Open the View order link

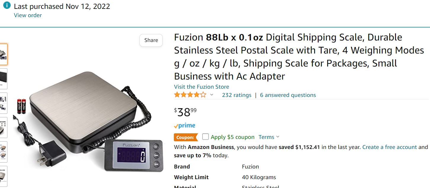(x=28, y=15)
